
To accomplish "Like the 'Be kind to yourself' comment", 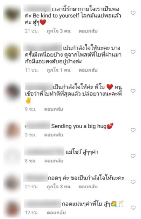I will click(133, 13).
